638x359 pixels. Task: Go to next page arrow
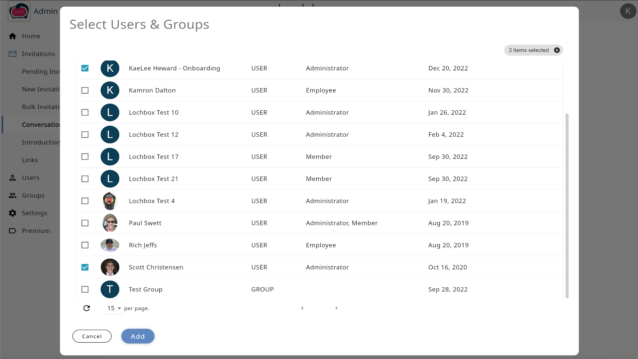click(x=337, y=308)
